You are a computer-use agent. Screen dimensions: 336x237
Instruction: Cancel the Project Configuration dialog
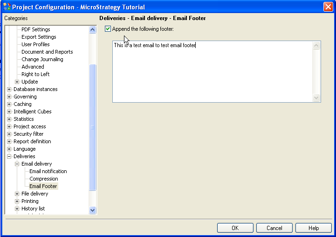[274, 228]
